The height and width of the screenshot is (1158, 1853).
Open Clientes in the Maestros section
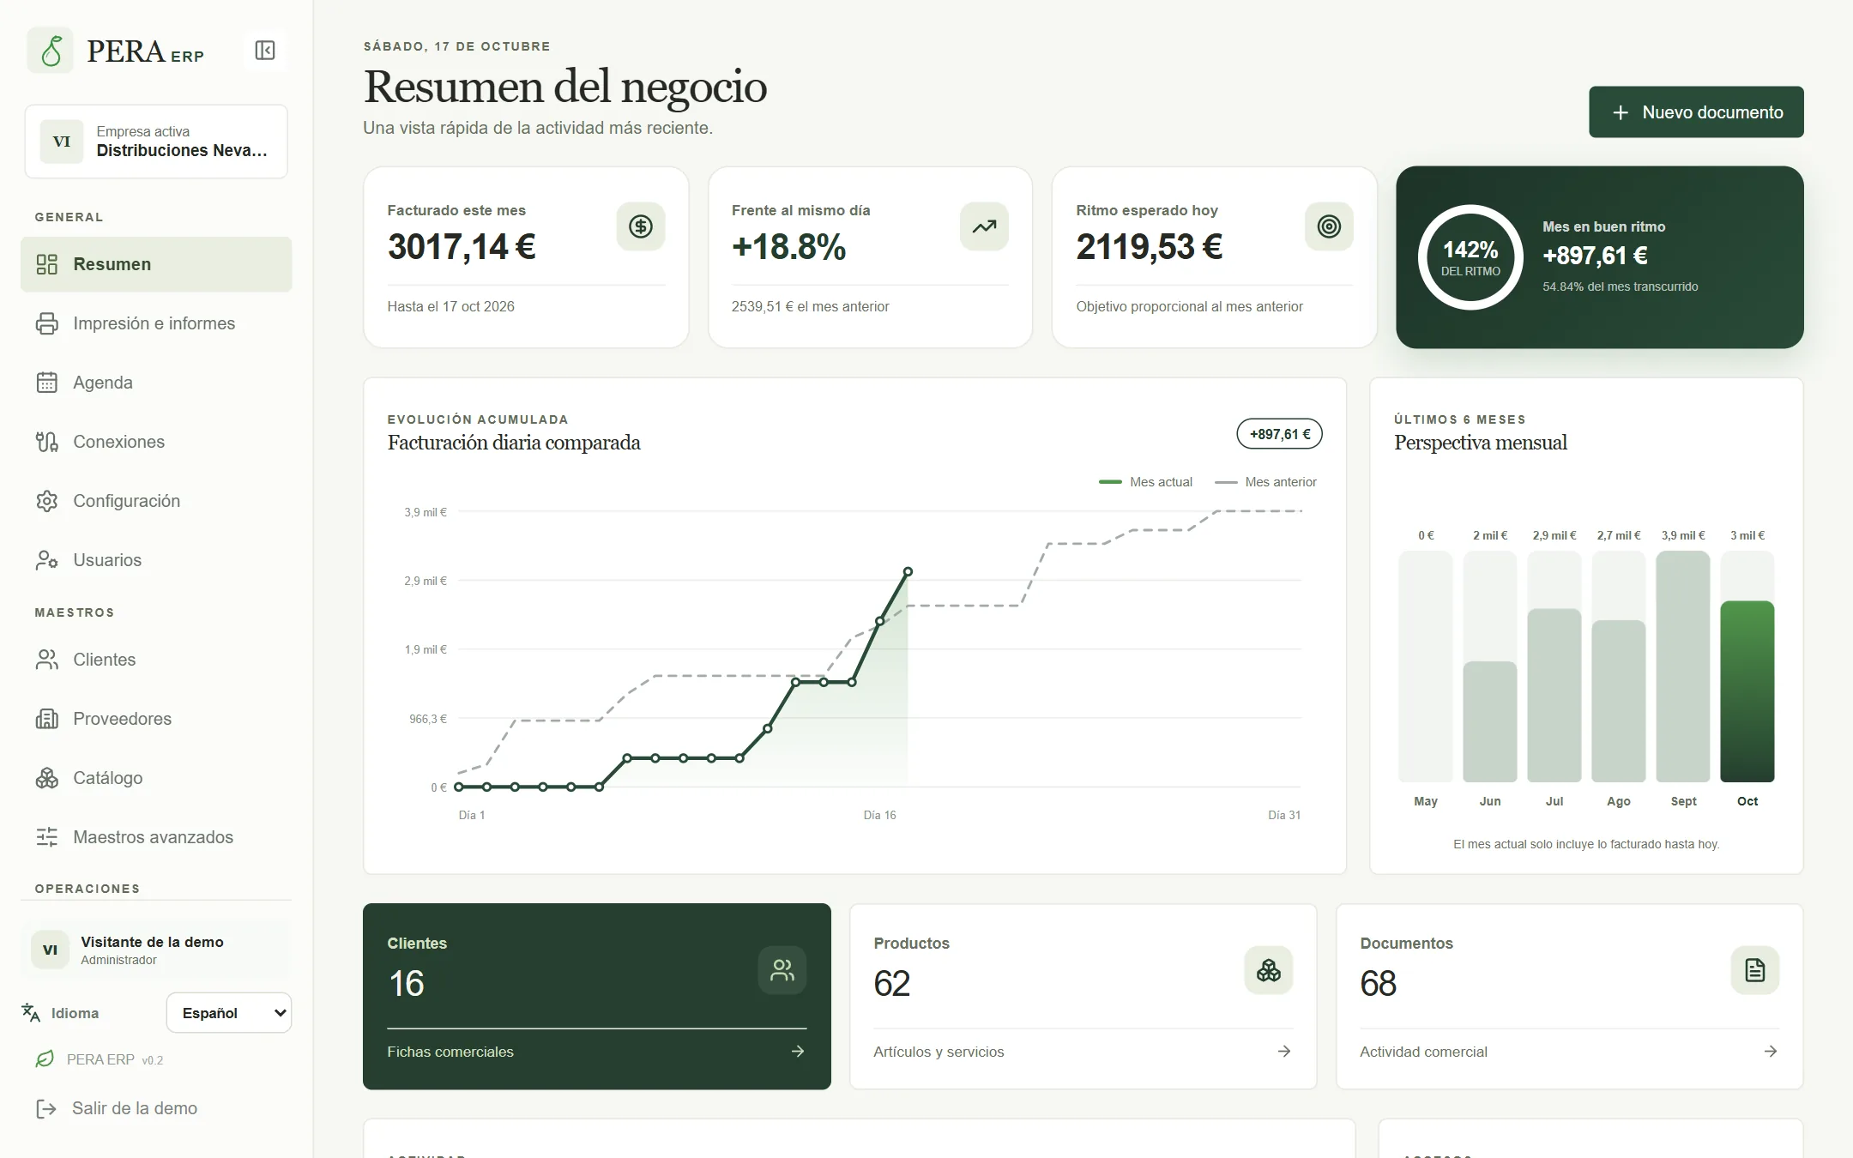[156, 660]
